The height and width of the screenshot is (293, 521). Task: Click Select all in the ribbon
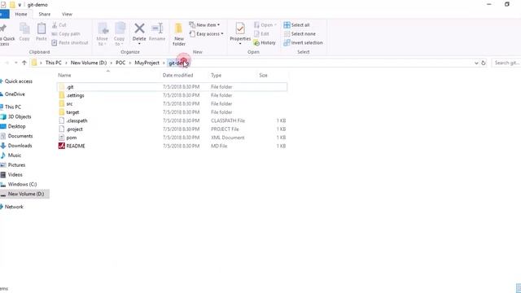[x=296, y=25]
